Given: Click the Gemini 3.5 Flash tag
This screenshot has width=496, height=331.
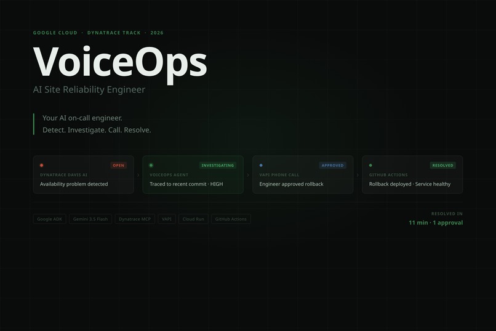Looking at the screenshot, I should coord(90,219).
